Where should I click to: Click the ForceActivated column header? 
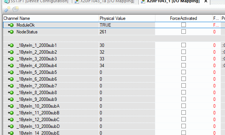point(184,18)
